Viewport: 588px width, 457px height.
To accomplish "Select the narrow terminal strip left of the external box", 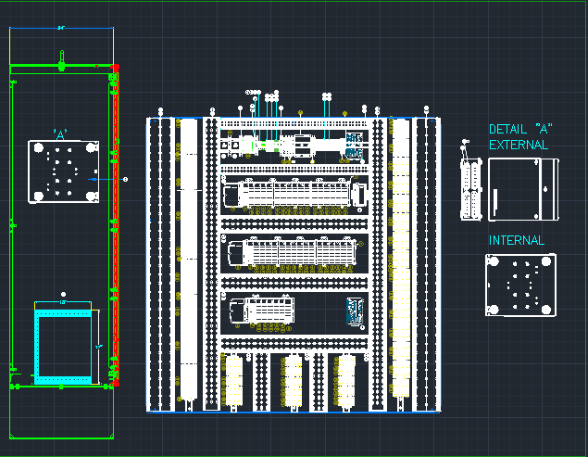I will [x=471, y=190].
